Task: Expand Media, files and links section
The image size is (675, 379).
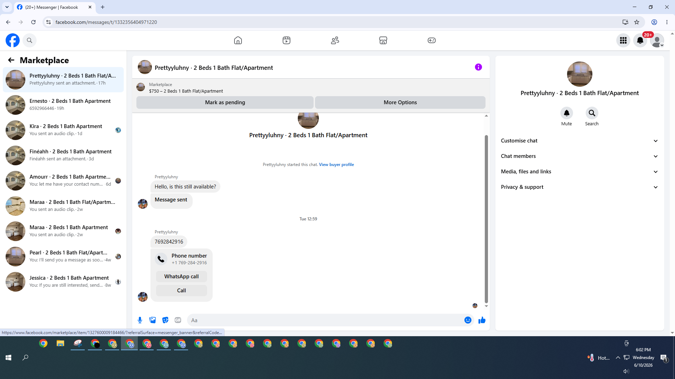Action: 580,172
